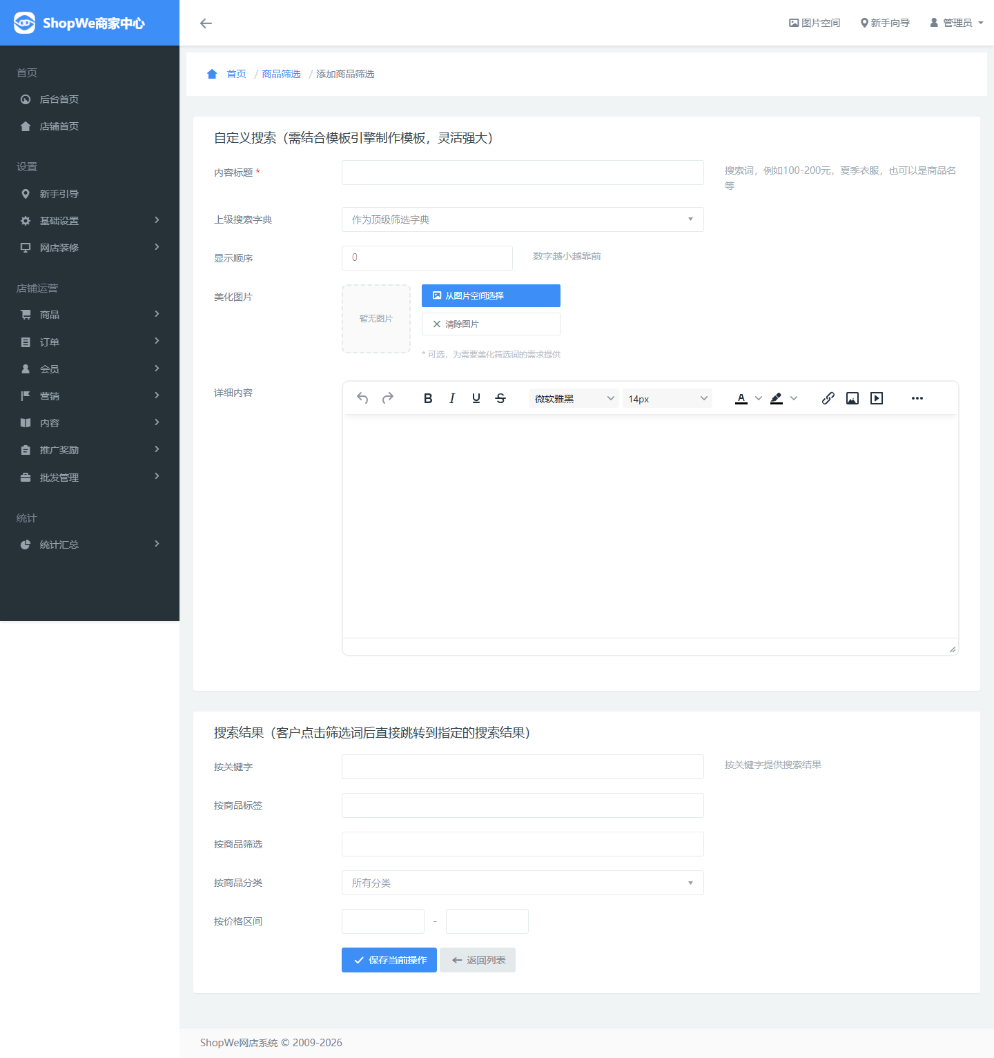
Task: Focus the minimum price input
Action: pyautogui.click(x=383, y=921)
